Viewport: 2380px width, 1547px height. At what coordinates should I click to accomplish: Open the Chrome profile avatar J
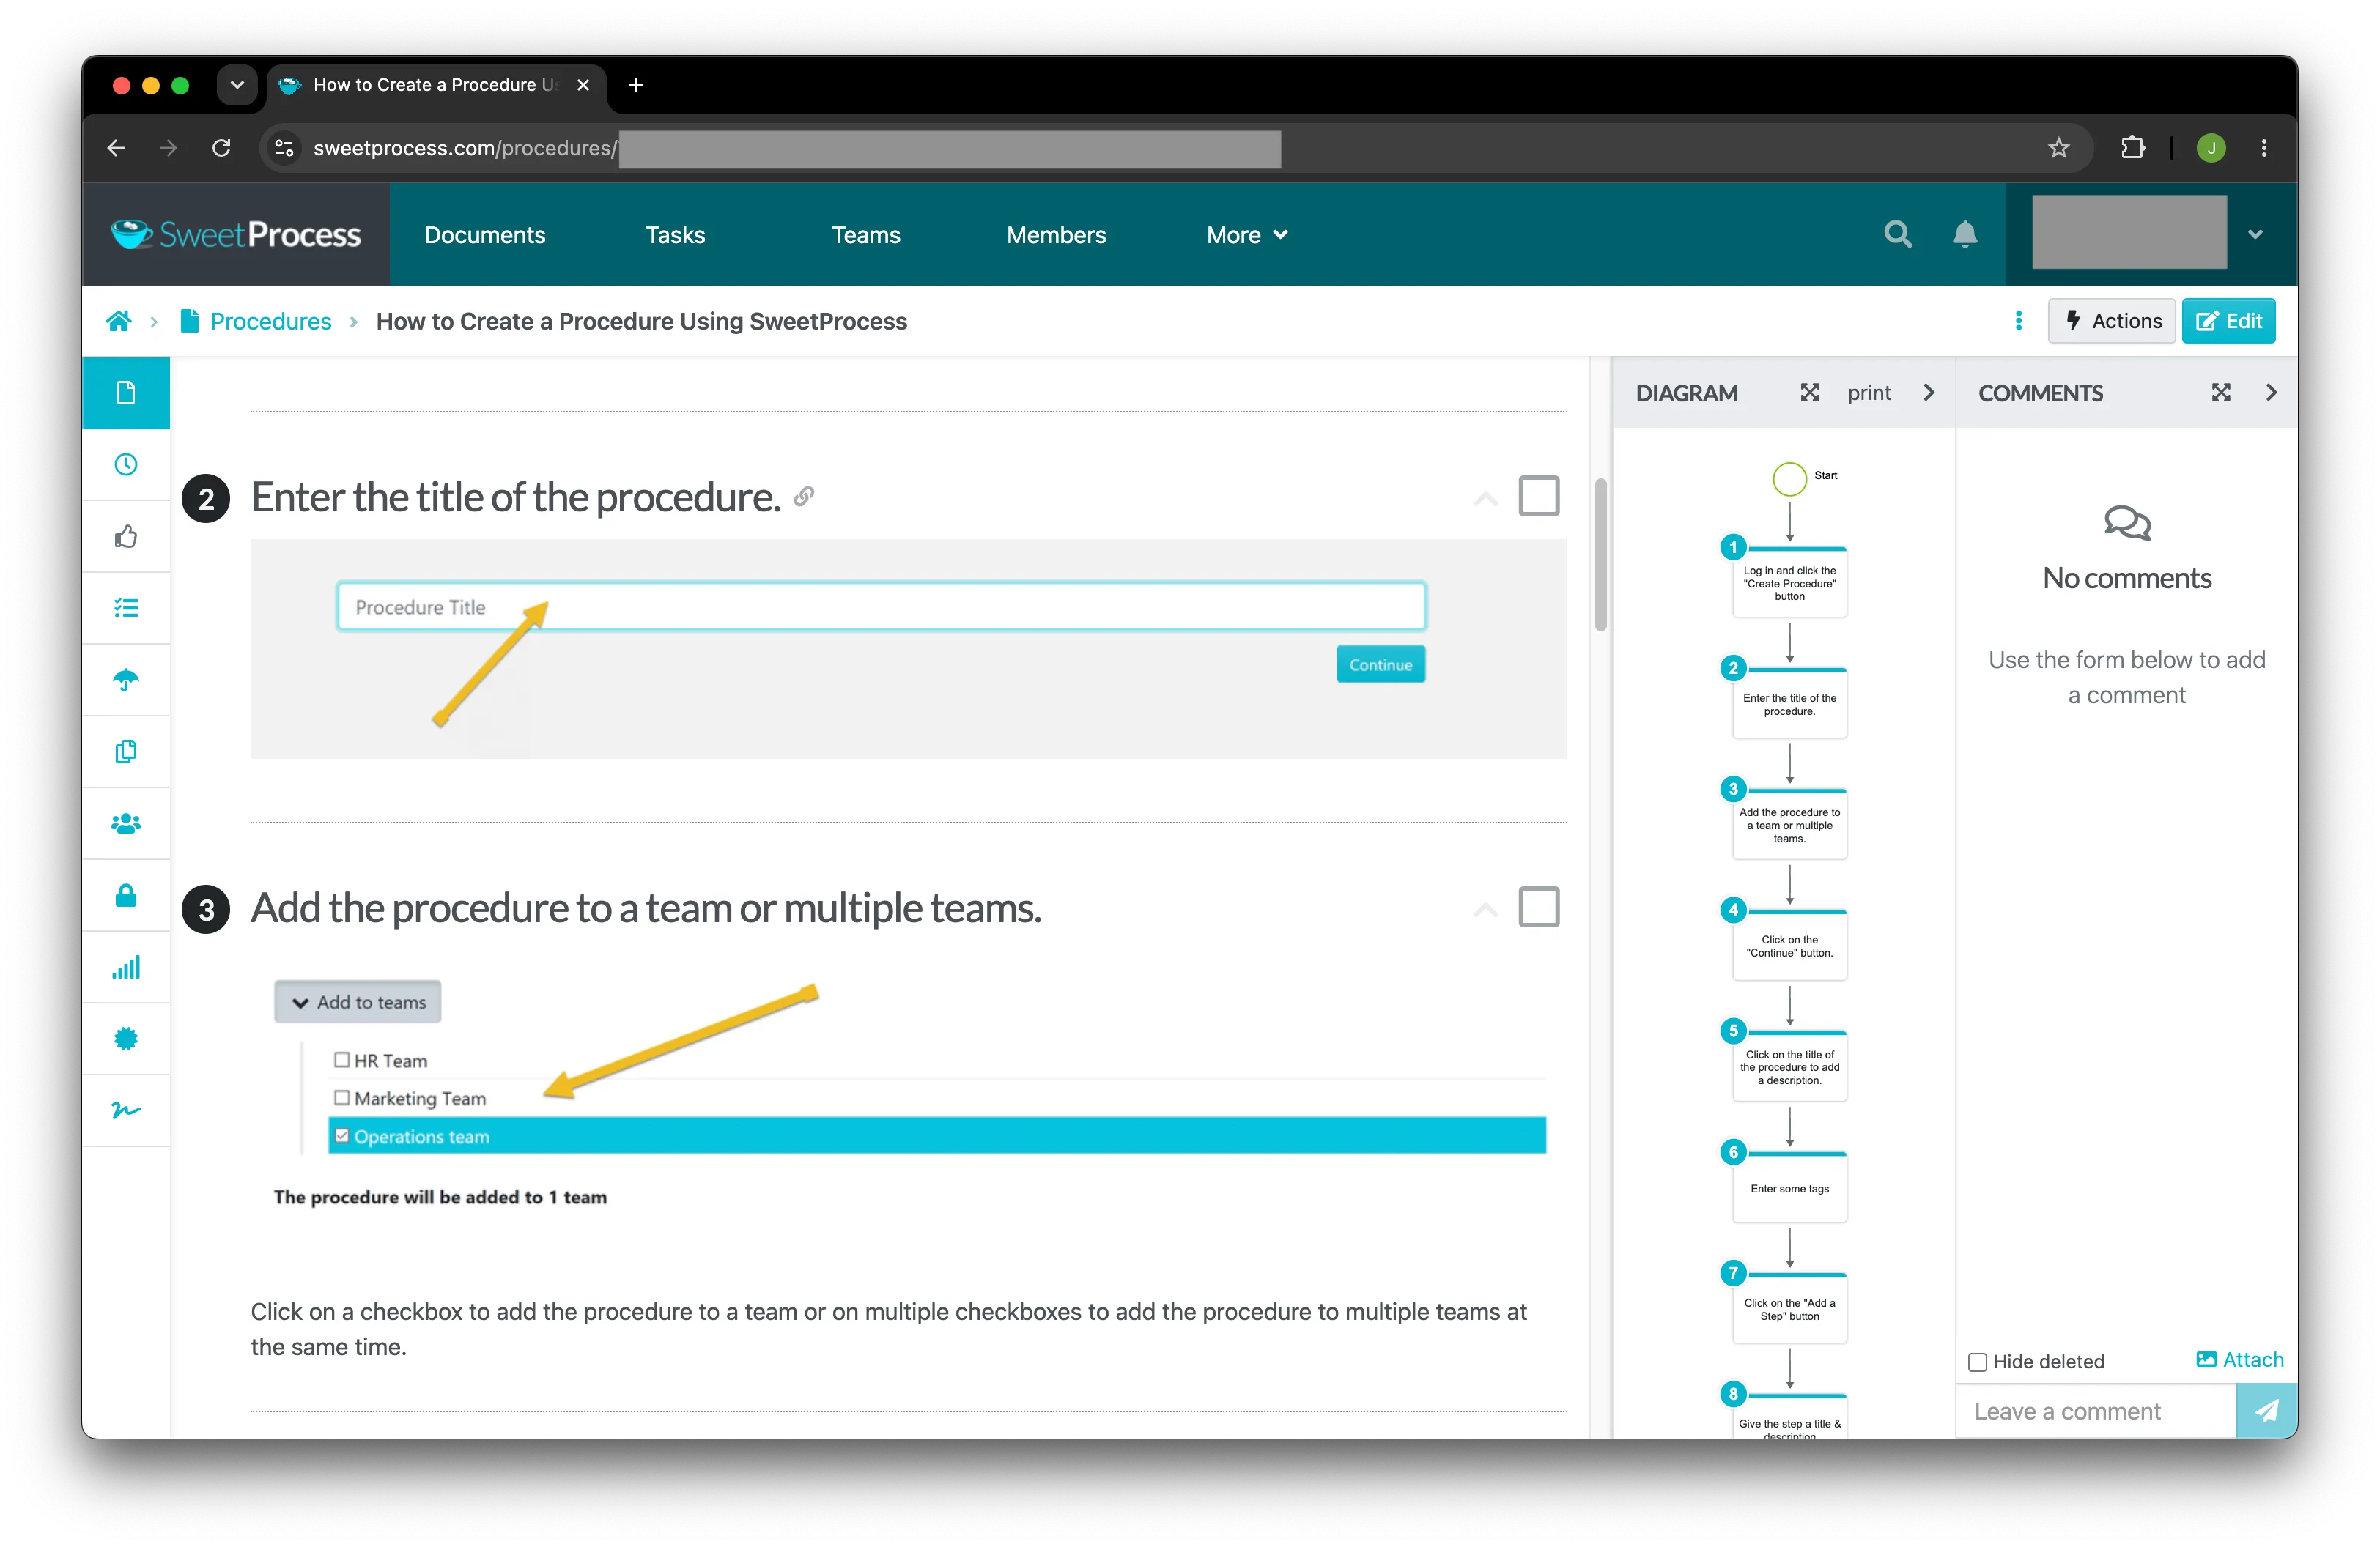point(2211,148)
